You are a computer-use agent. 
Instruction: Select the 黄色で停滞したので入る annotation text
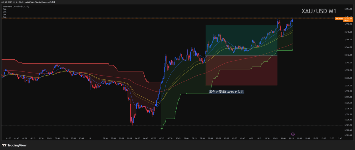tap(226, 92)
